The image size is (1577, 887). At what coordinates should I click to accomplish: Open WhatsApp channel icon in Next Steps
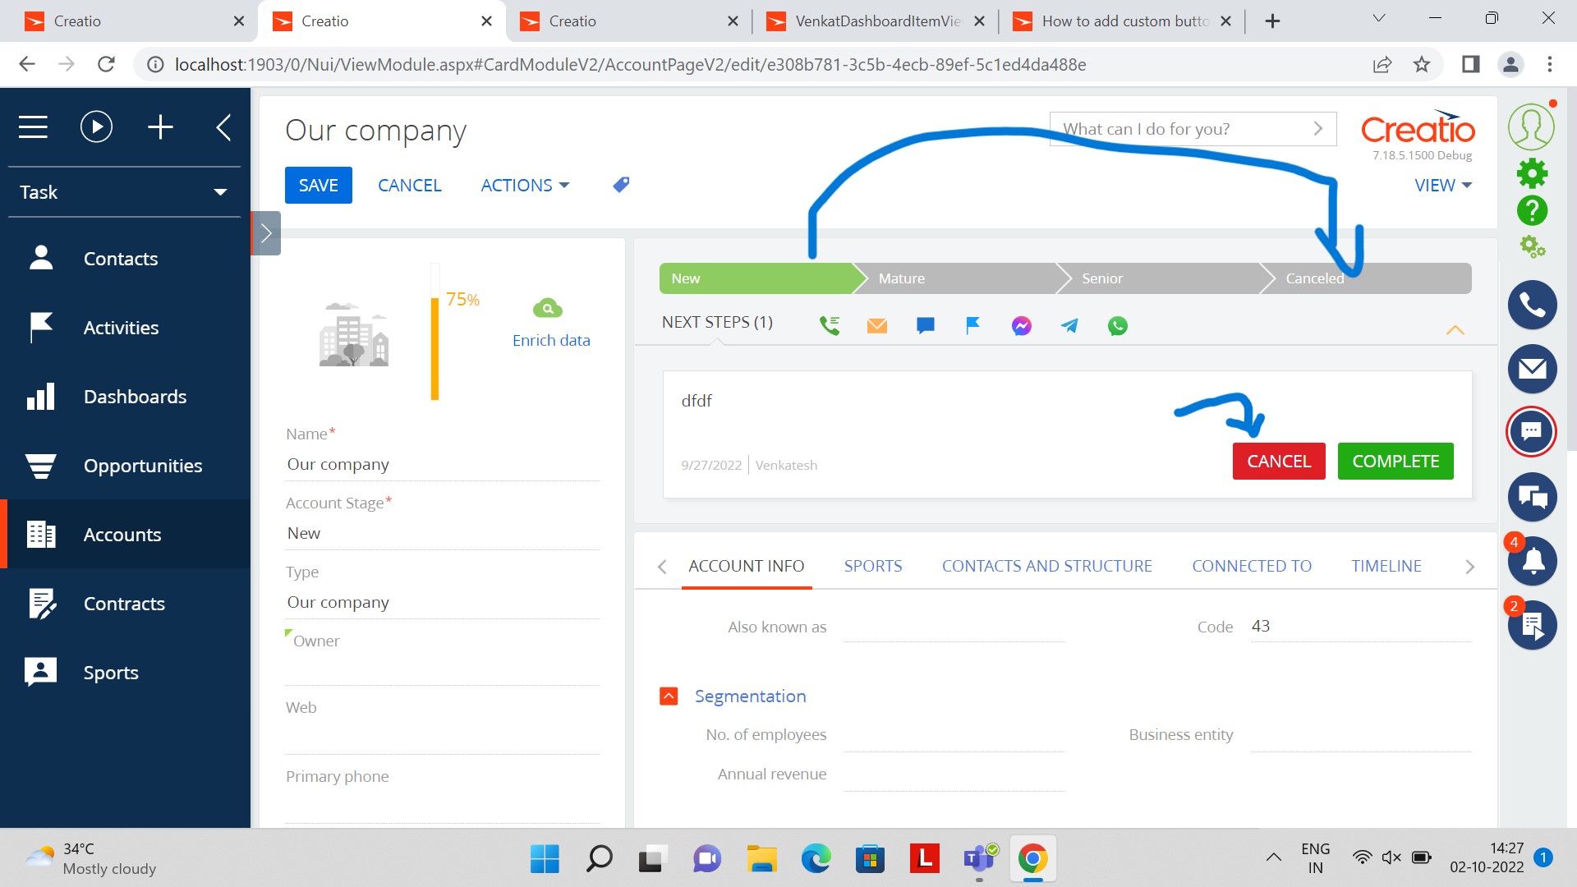point(1117,325)
